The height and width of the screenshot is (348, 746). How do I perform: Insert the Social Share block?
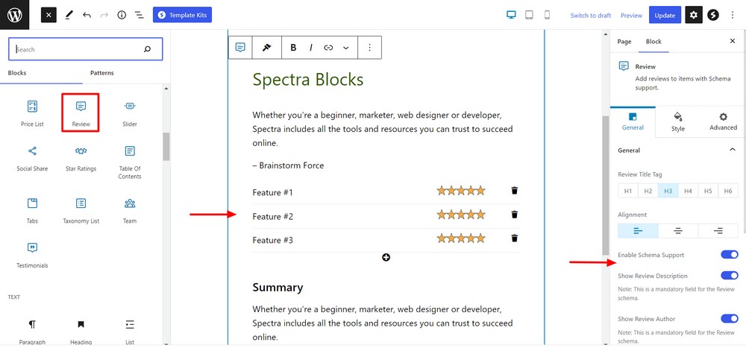click(32, 159)
